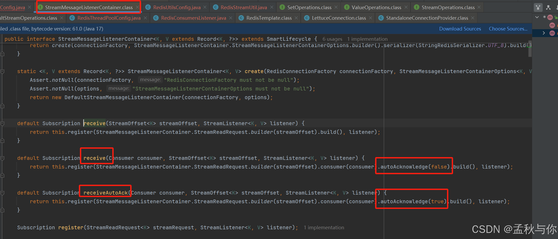Click interface icon on StreamMessageListenerContainer.class tab
Viewport: 558px width, 239px height.
click(x=40, y=7)
